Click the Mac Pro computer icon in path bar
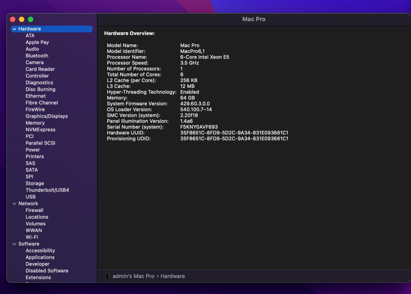This screenshot has width=411, height=294. [107, 276]
